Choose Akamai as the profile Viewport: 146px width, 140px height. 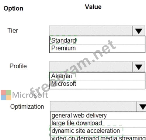(97, 77)
